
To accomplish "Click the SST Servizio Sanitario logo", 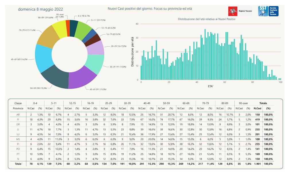I will click(268, 11).
